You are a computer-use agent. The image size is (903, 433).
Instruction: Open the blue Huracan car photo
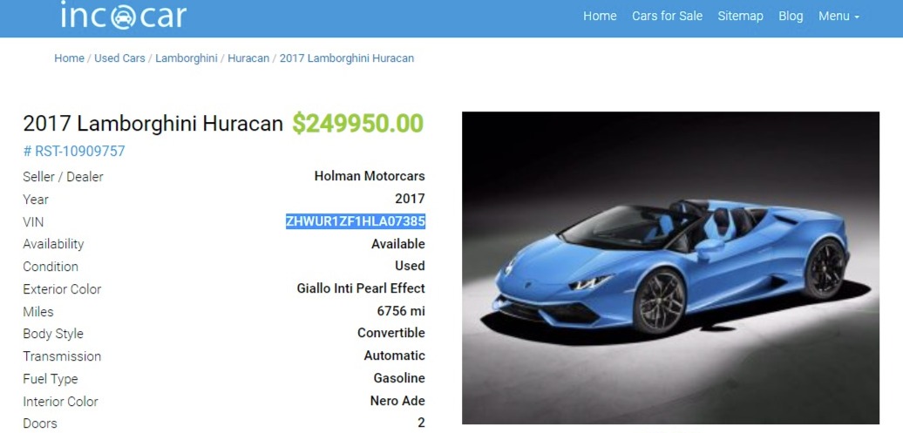point(670,267)
